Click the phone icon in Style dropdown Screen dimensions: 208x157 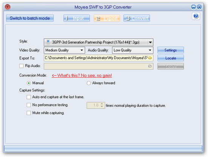pyautogui.click(x=48, y=42)
